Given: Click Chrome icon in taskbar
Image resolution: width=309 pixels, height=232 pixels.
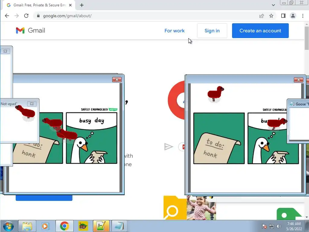Looking at the screenshot, I should (x=65, y=226).
